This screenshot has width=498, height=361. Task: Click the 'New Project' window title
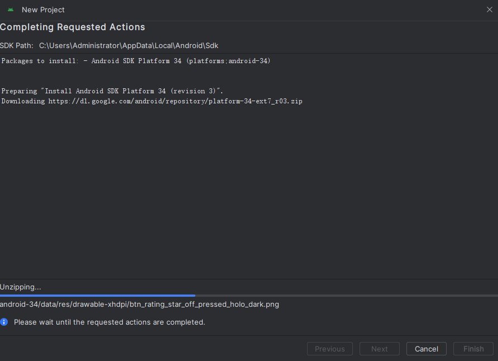tap(43, 9)
